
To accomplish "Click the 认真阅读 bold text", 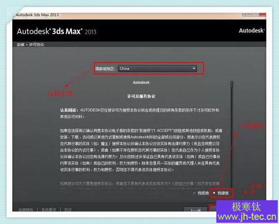I will tap(69, 110).
